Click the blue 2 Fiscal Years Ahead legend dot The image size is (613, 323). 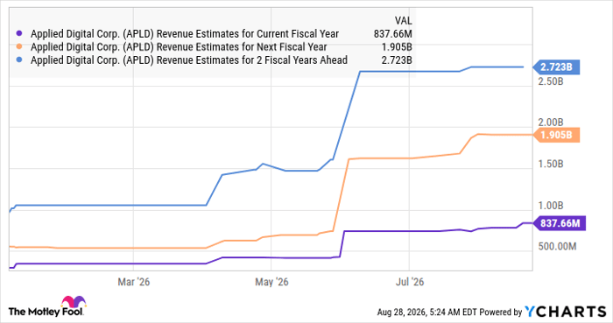(x=18, y=60)
